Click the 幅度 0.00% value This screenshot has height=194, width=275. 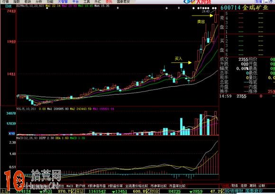(242, 68)
